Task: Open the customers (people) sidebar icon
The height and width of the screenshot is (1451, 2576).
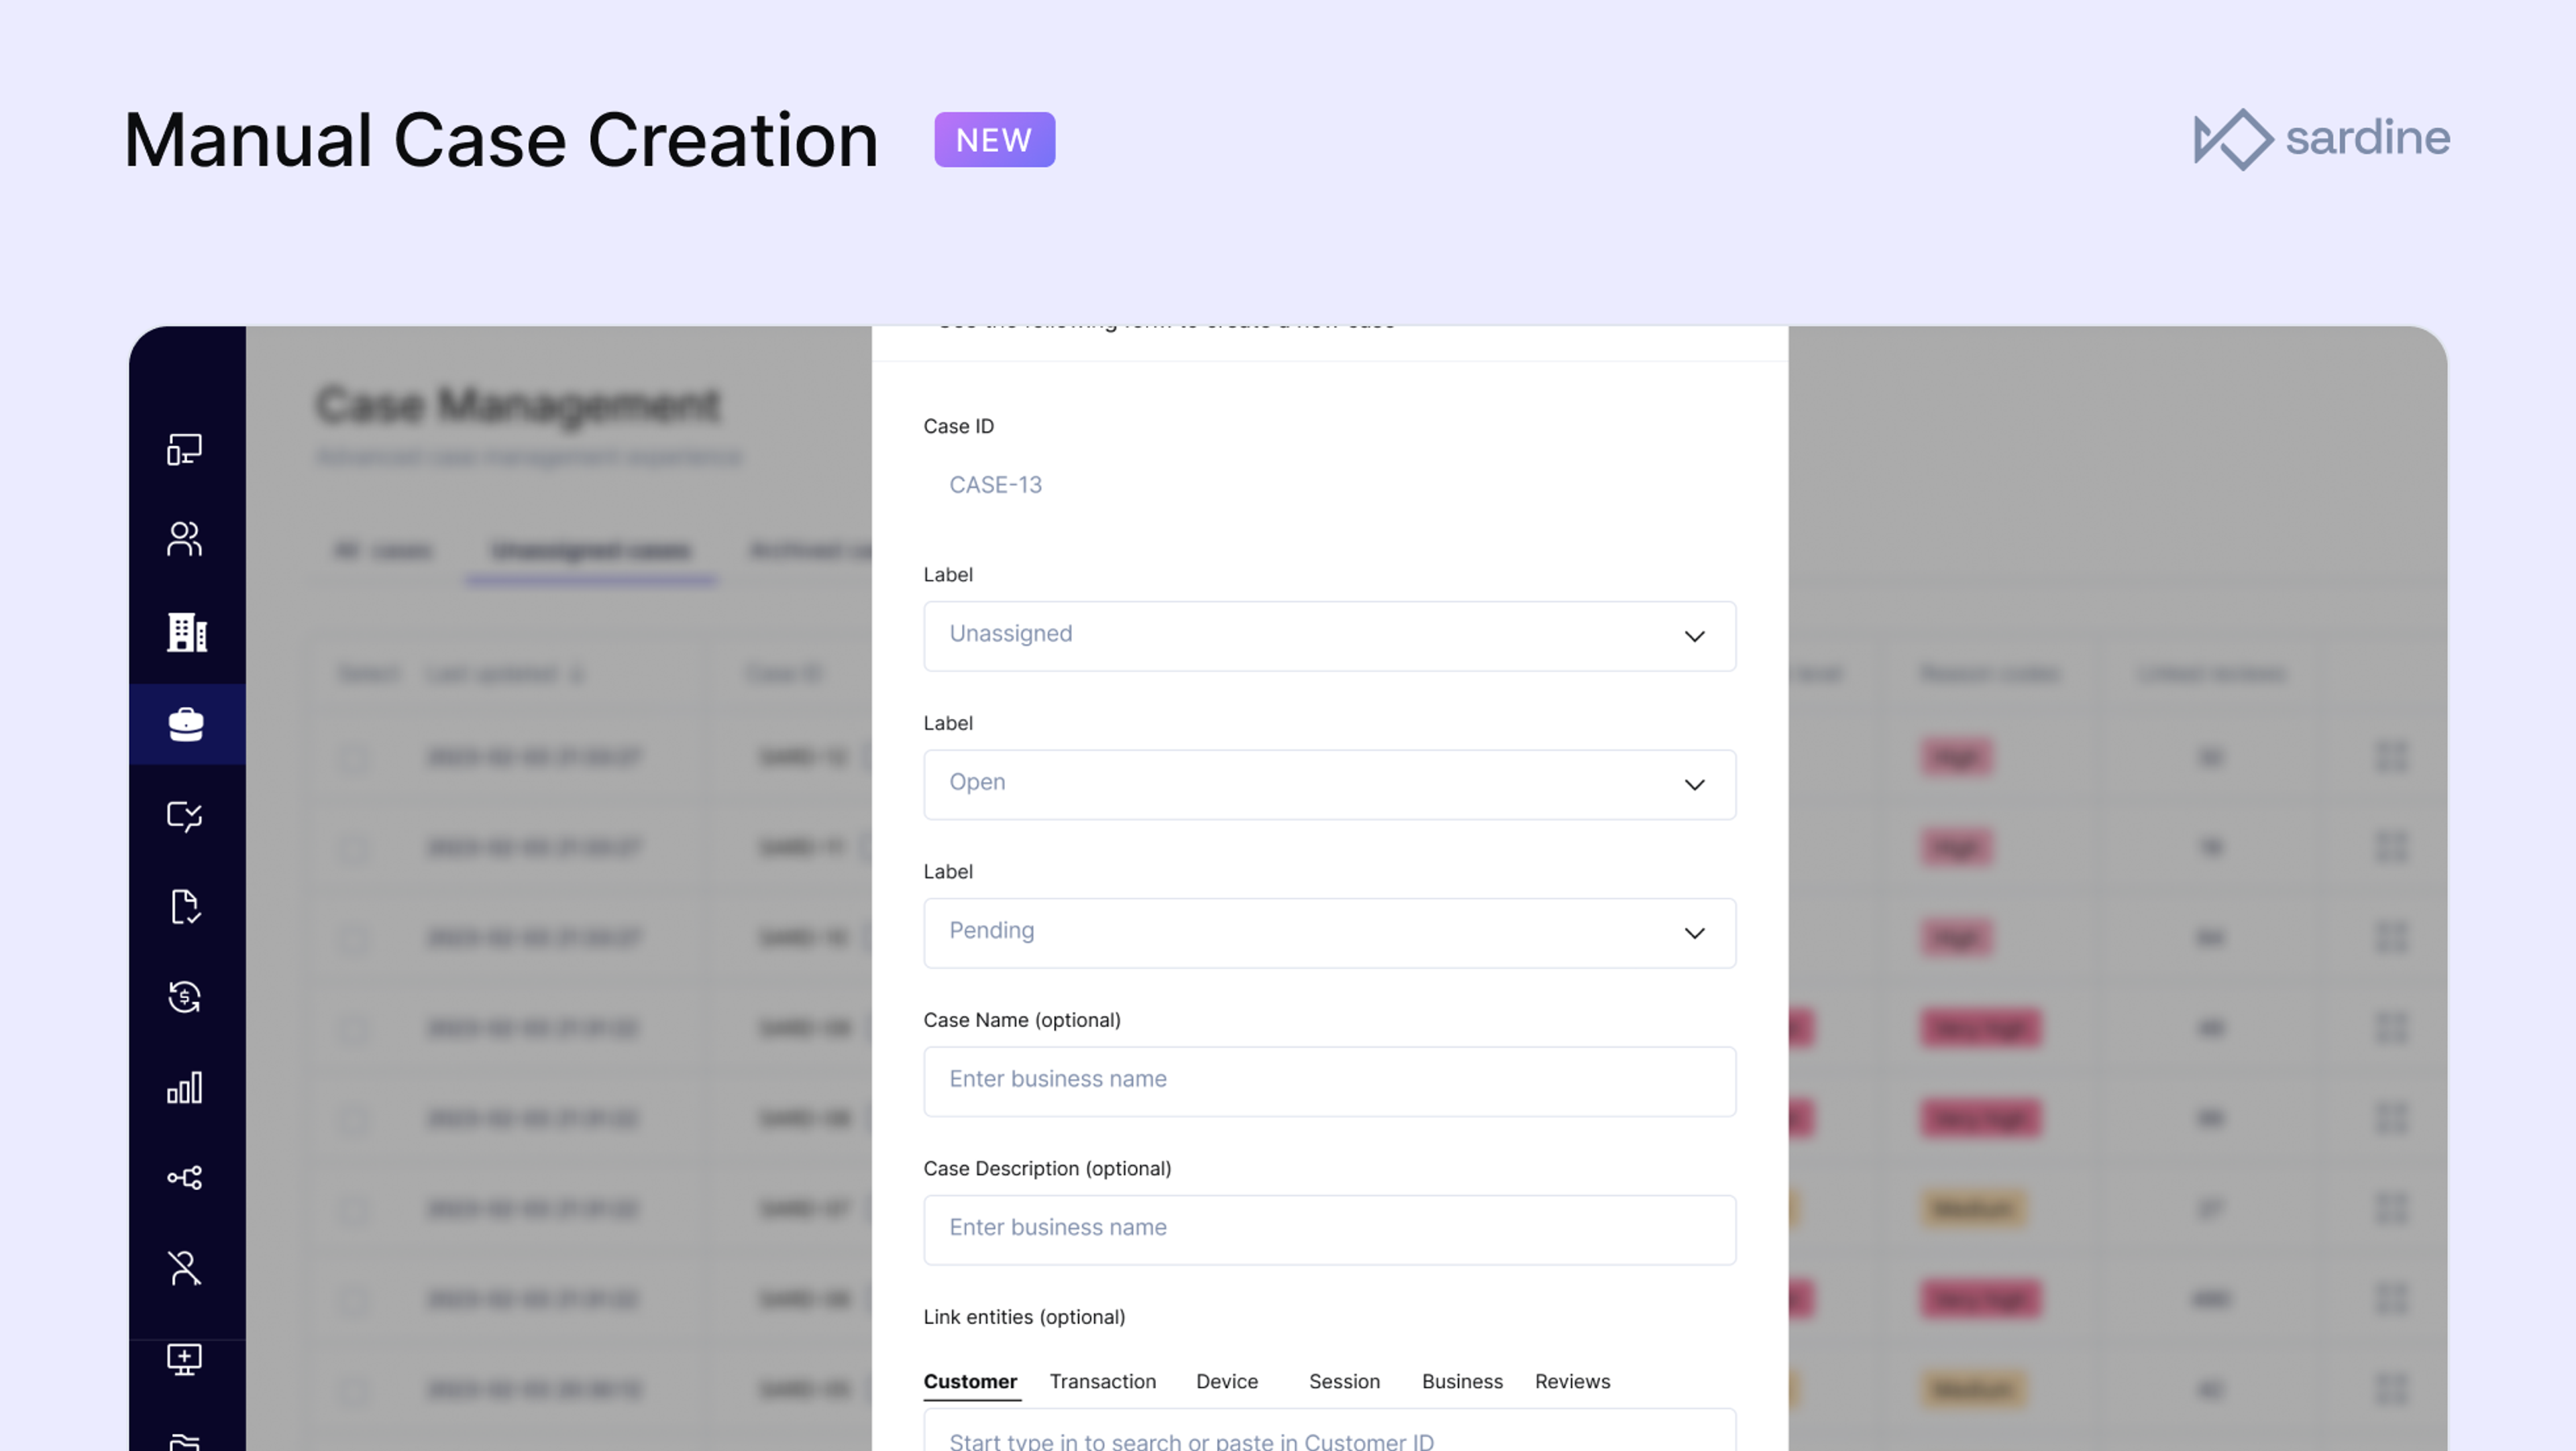Action: (185, 539)
